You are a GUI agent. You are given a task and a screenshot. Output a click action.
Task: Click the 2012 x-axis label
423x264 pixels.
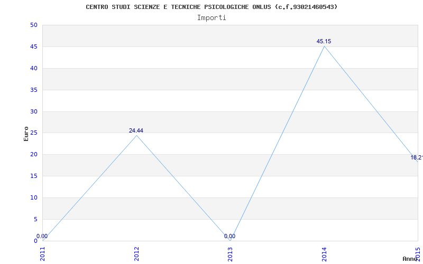(136, 254)
